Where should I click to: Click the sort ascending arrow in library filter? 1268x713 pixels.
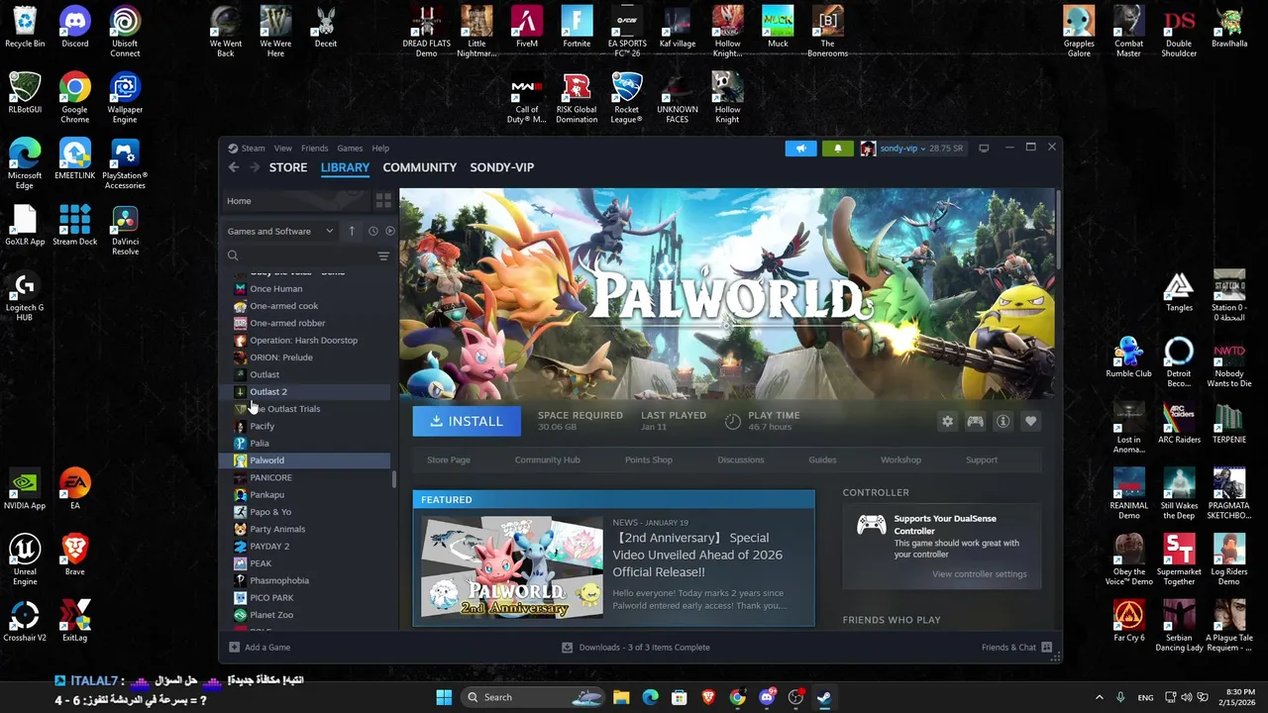click(x=352, y=231)
